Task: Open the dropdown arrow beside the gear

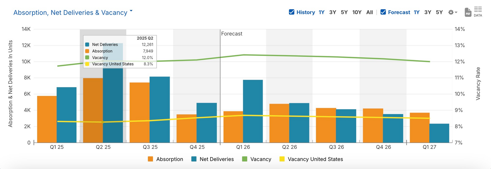Action: (x=456, y=12)
